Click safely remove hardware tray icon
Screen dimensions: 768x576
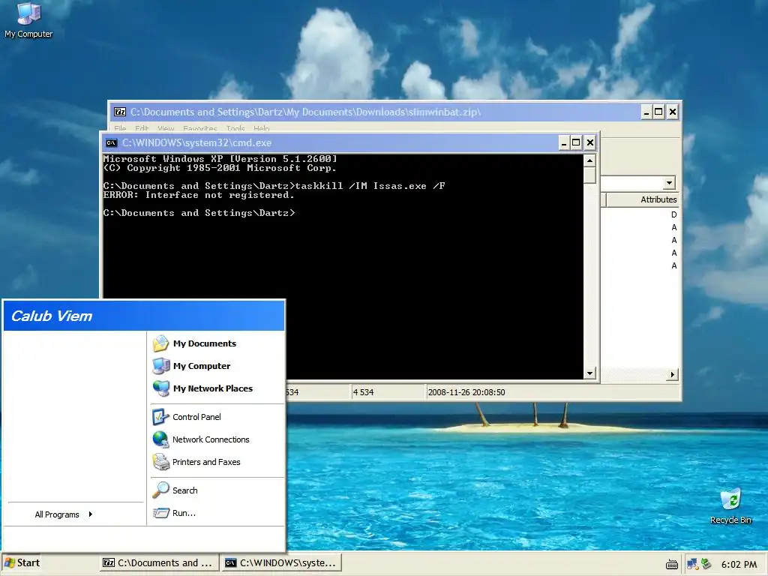[x=706, y=564]
